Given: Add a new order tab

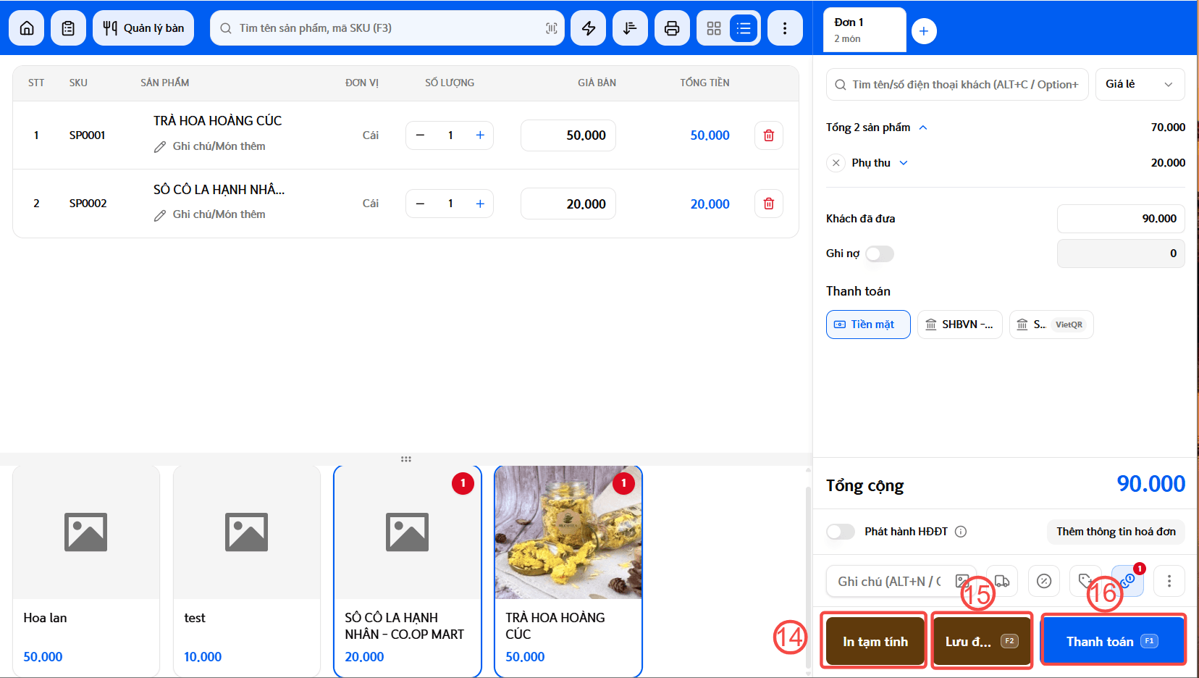Looking at the screenshot, I should [924, 31].
